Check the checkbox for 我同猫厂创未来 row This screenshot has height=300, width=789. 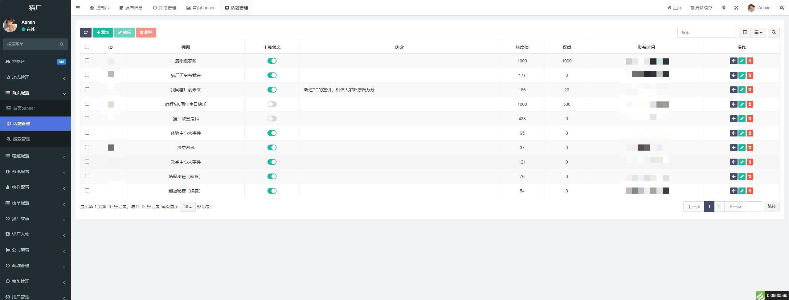point(87,89)
